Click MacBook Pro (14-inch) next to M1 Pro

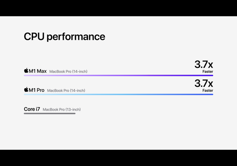(66, 91)
